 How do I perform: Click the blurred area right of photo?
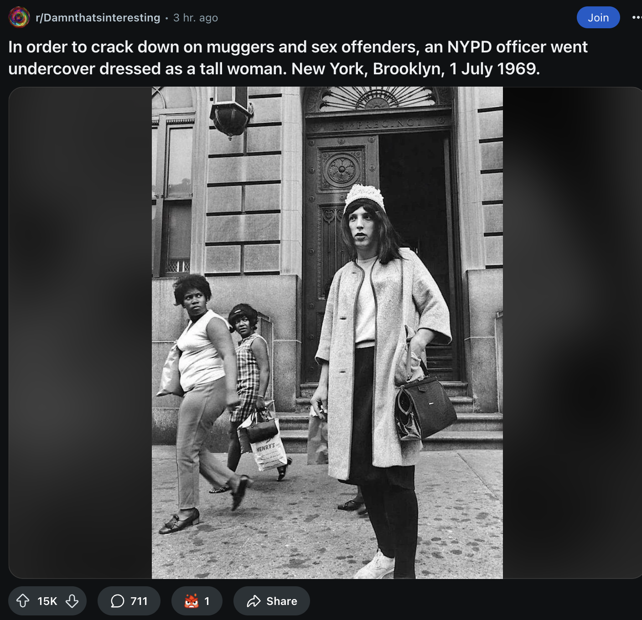click(572, 332)
